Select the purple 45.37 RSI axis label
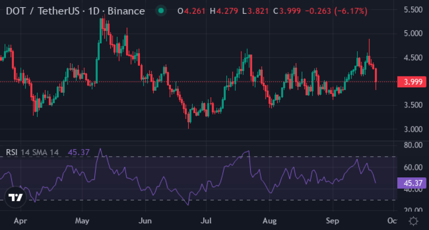This screenshot has height=230, width=429. (412, 183)
